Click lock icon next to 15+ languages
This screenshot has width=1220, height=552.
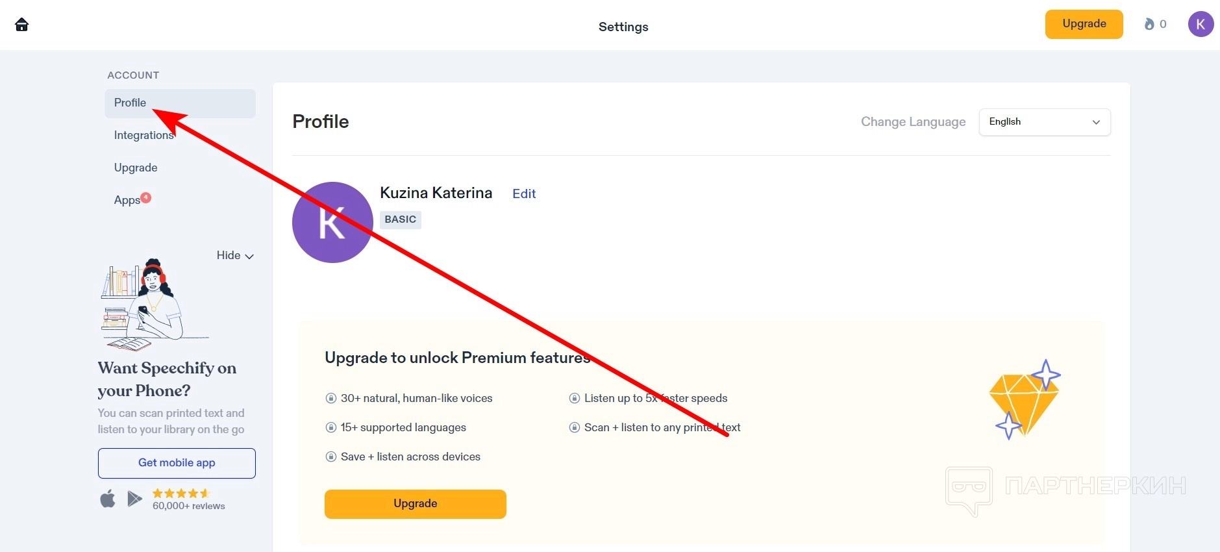[330, 427]
